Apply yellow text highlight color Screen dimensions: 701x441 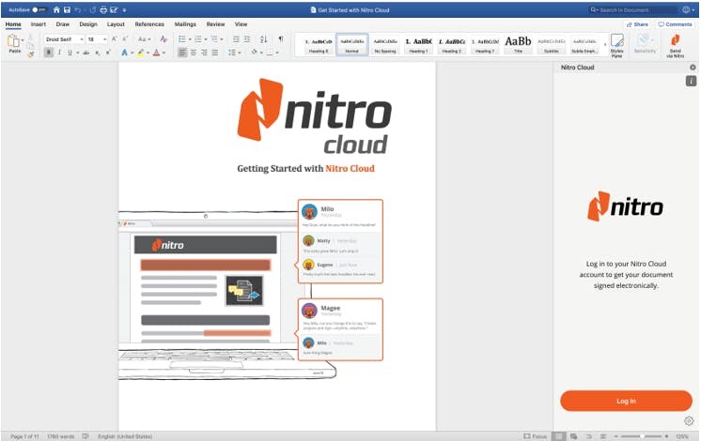[x=140, y=53]
